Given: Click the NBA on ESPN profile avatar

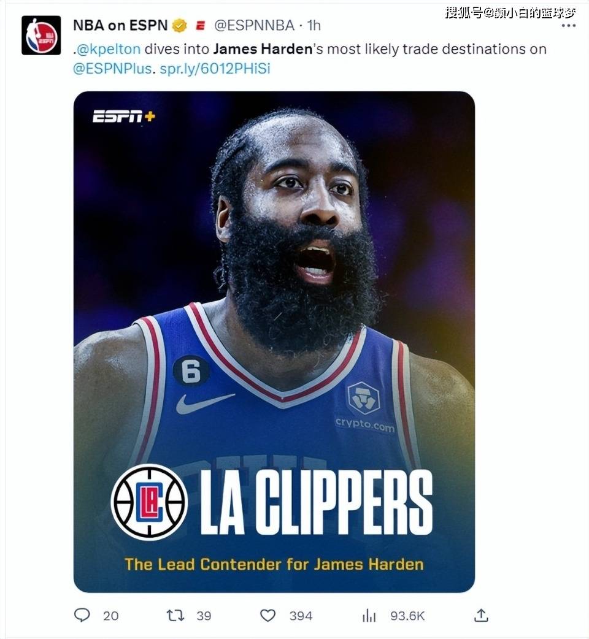Looking at the screenshot, I should pyautogui.click(x=41, y=36).
